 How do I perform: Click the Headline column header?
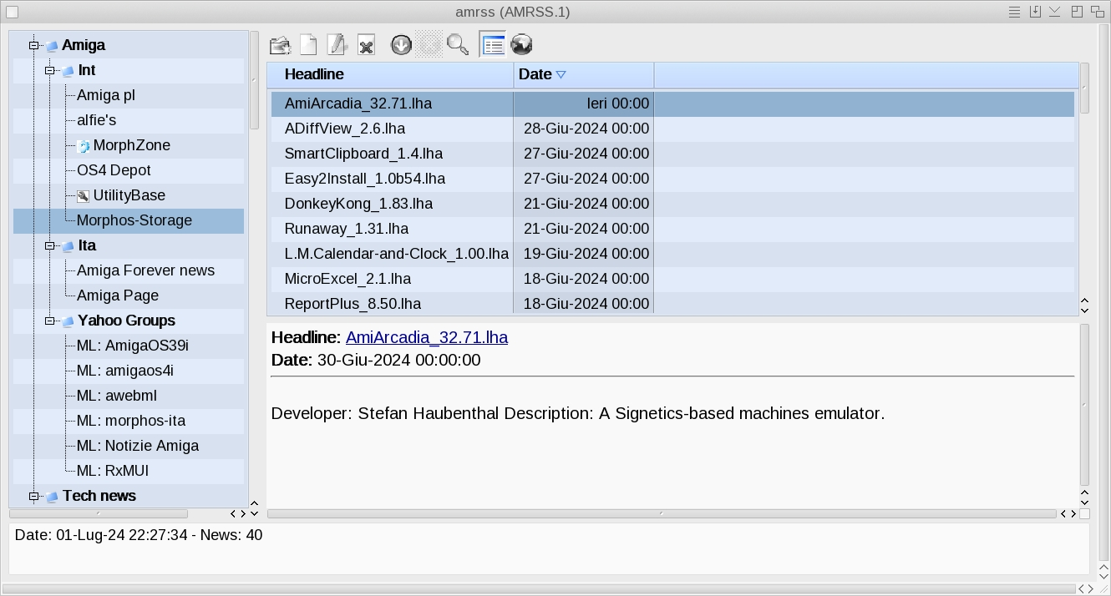pos(390,74)
